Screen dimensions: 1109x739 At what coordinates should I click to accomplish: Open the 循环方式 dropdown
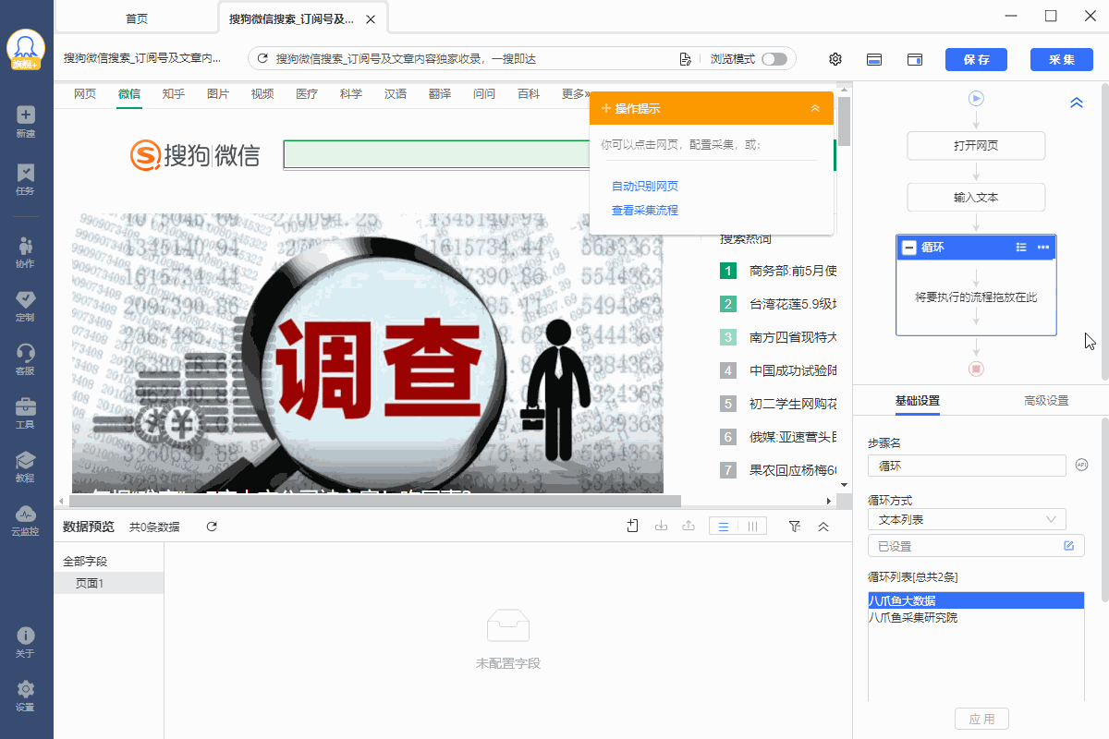pos(967,519)
